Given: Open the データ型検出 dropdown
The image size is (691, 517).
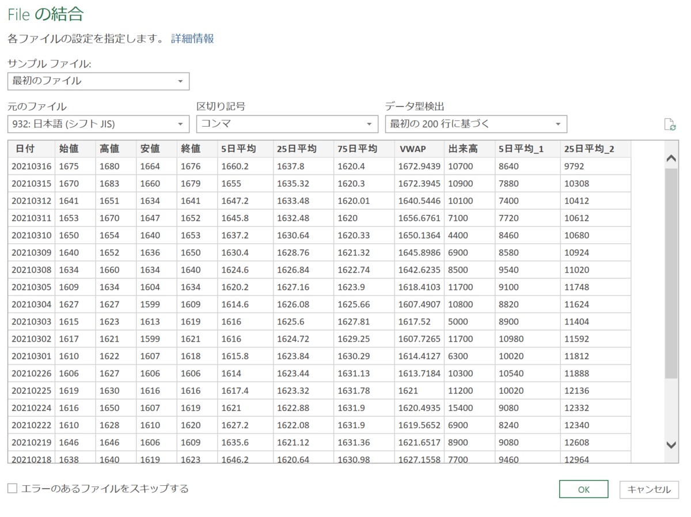Looking at the screenshot, I should click(x=476, y=124).
